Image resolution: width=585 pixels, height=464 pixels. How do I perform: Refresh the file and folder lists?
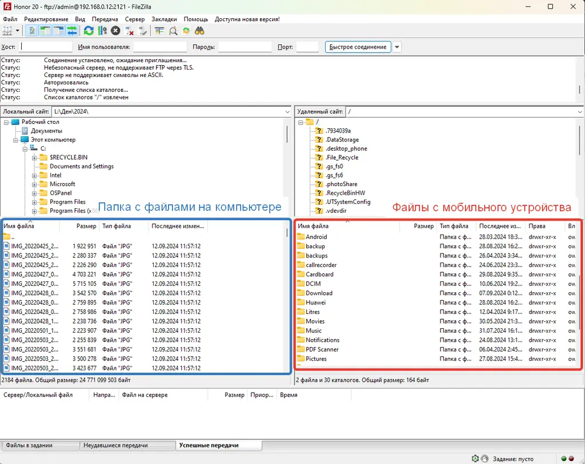pyautogui.click(x=89, y=31)
